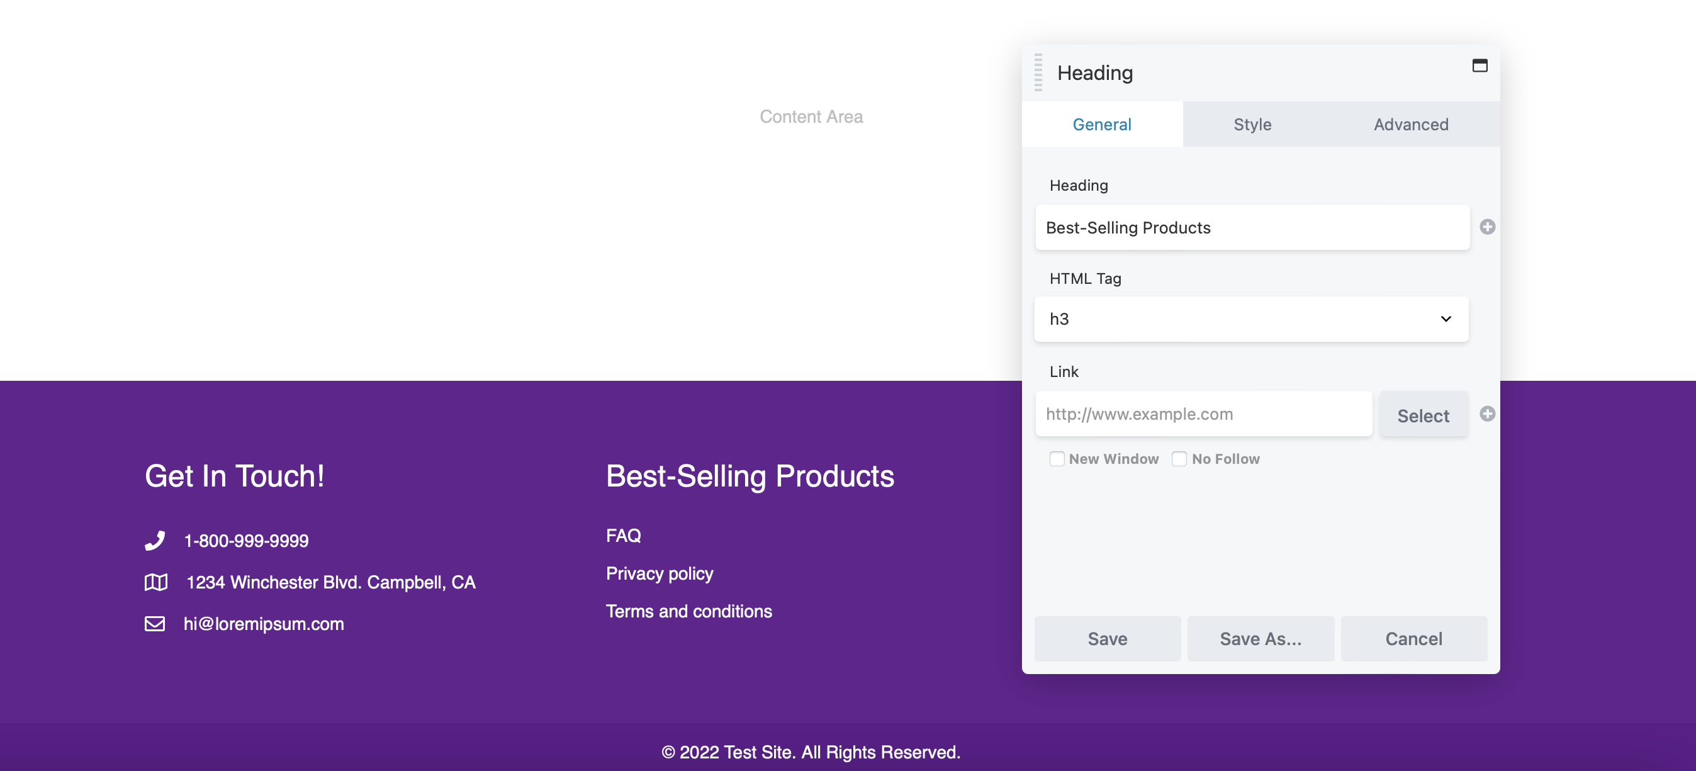Click the address book icon next to street address
Viewport: 1696px width, 771px height.
tap(156, 582)
